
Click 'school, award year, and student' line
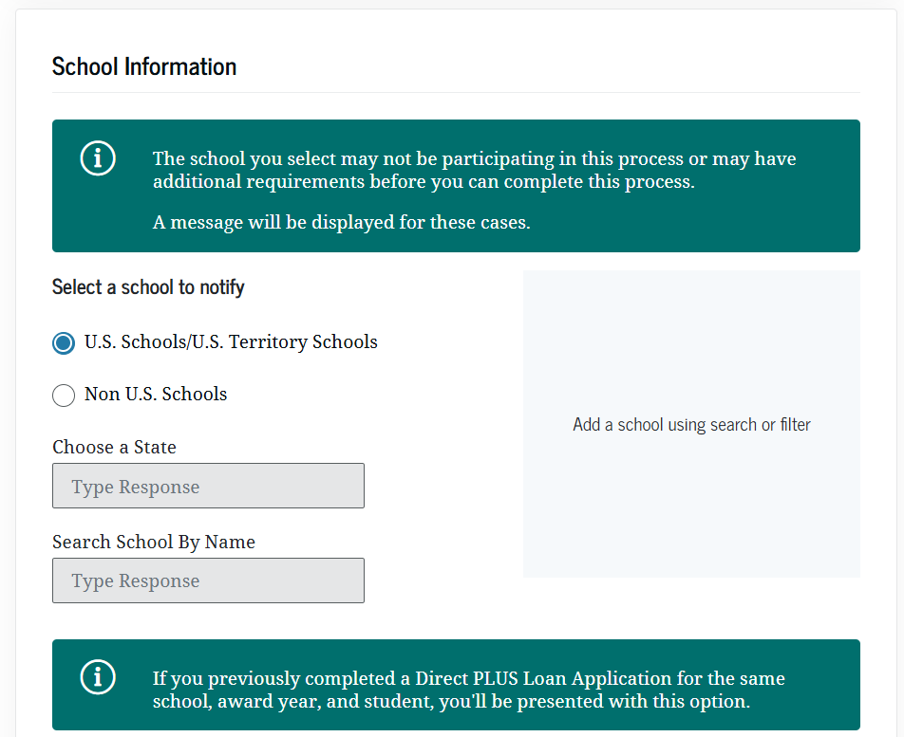point(451,702)
